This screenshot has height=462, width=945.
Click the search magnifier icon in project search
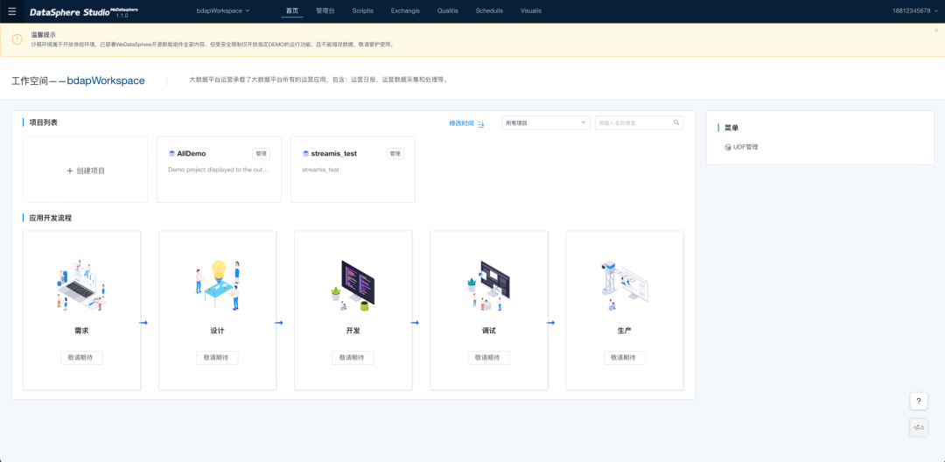coord(676,123)
